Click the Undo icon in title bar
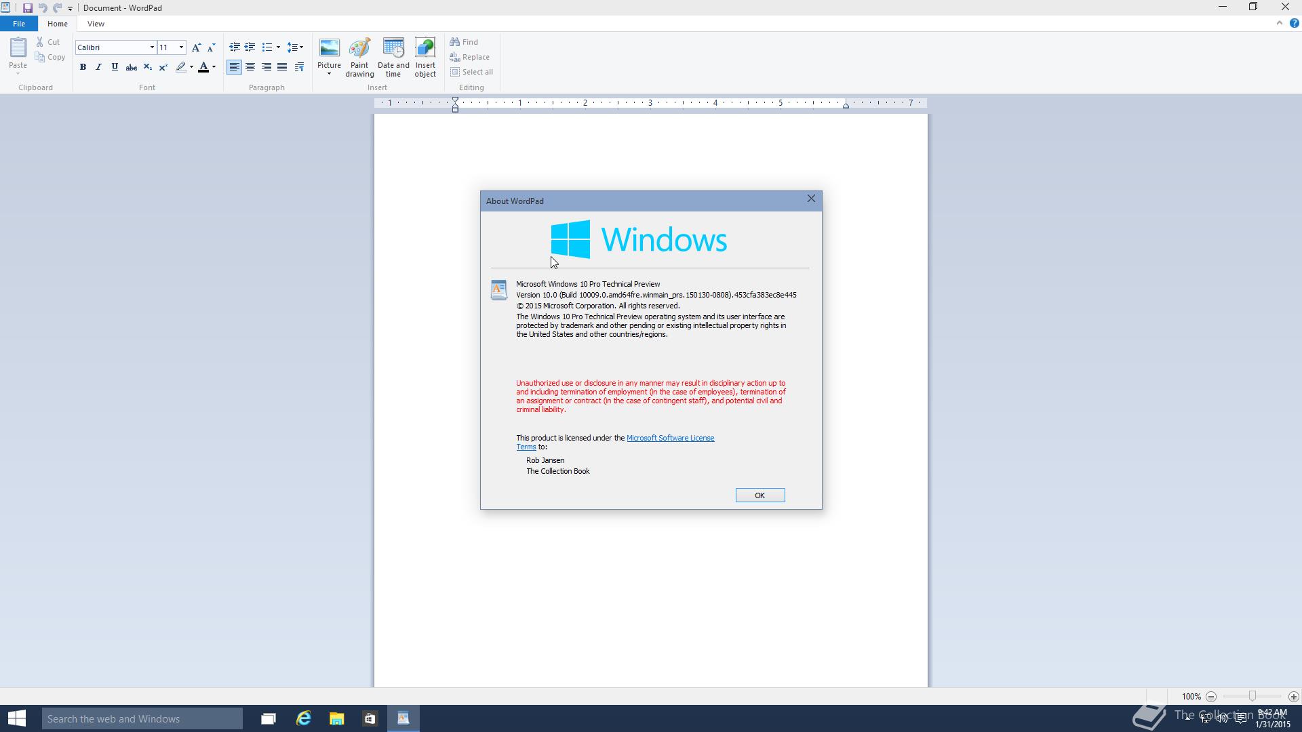The height and width of the screenshot is (732, 1302). tap(43, 8)
